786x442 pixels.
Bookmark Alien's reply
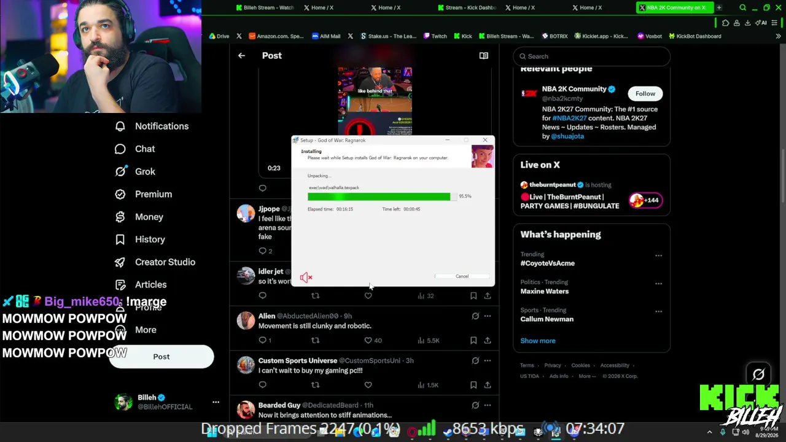(x=473, y=340)
